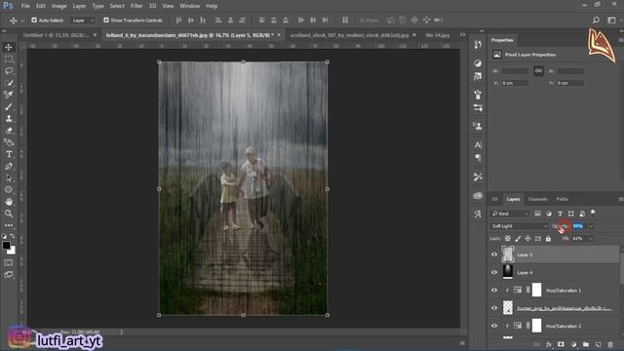Open the Edit Toolbar ellipsis menu

pyautogui.click(x=9, y=225)
